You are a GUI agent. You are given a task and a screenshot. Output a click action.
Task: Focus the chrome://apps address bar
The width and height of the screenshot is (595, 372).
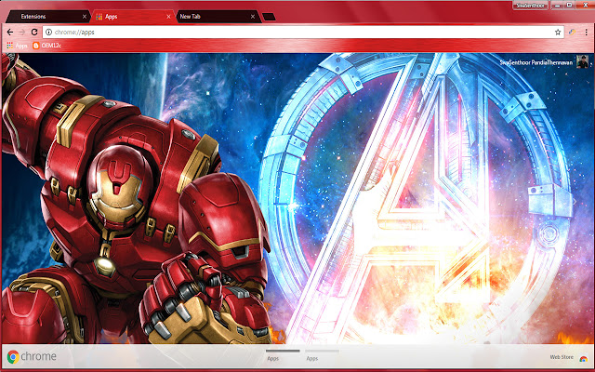303,33
